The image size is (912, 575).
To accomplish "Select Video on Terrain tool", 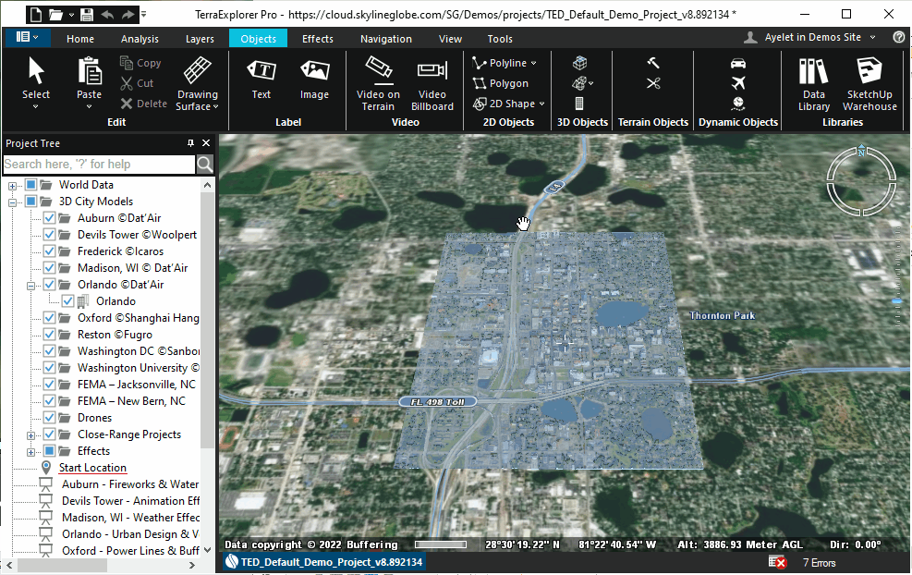I will [378, 83].
